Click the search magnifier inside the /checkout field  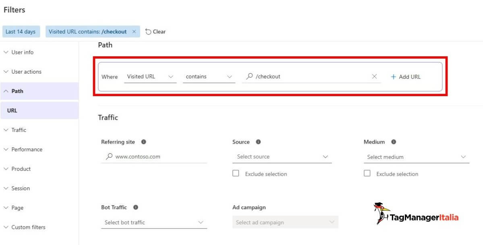coord(250,76)
